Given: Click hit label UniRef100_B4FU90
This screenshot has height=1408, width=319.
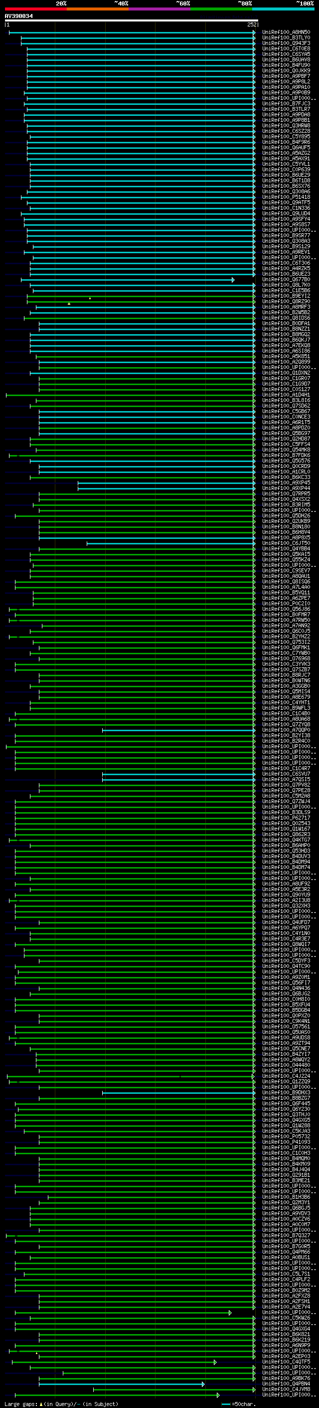Looking at the screenshot, I should 286,65.
